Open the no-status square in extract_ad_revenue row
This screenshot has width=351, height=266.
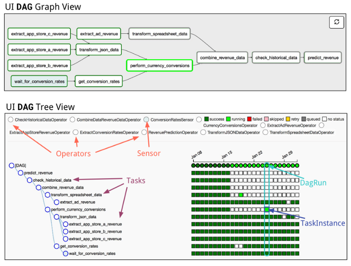click(288, 202)
